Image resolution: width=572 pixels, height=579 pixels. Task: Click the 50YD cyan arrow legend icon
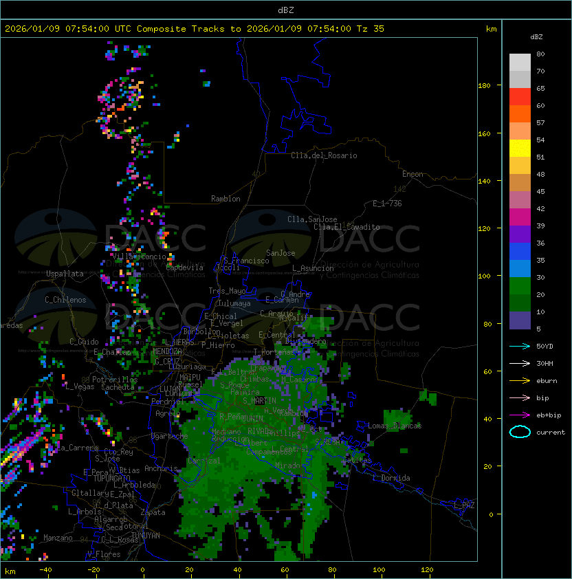click(x=520, y=347)
